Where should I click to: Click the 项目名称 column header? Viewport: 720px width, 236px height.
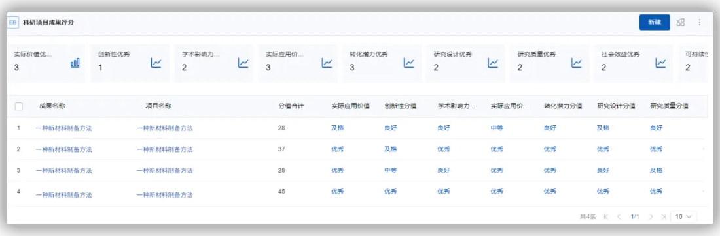[158, 106]
